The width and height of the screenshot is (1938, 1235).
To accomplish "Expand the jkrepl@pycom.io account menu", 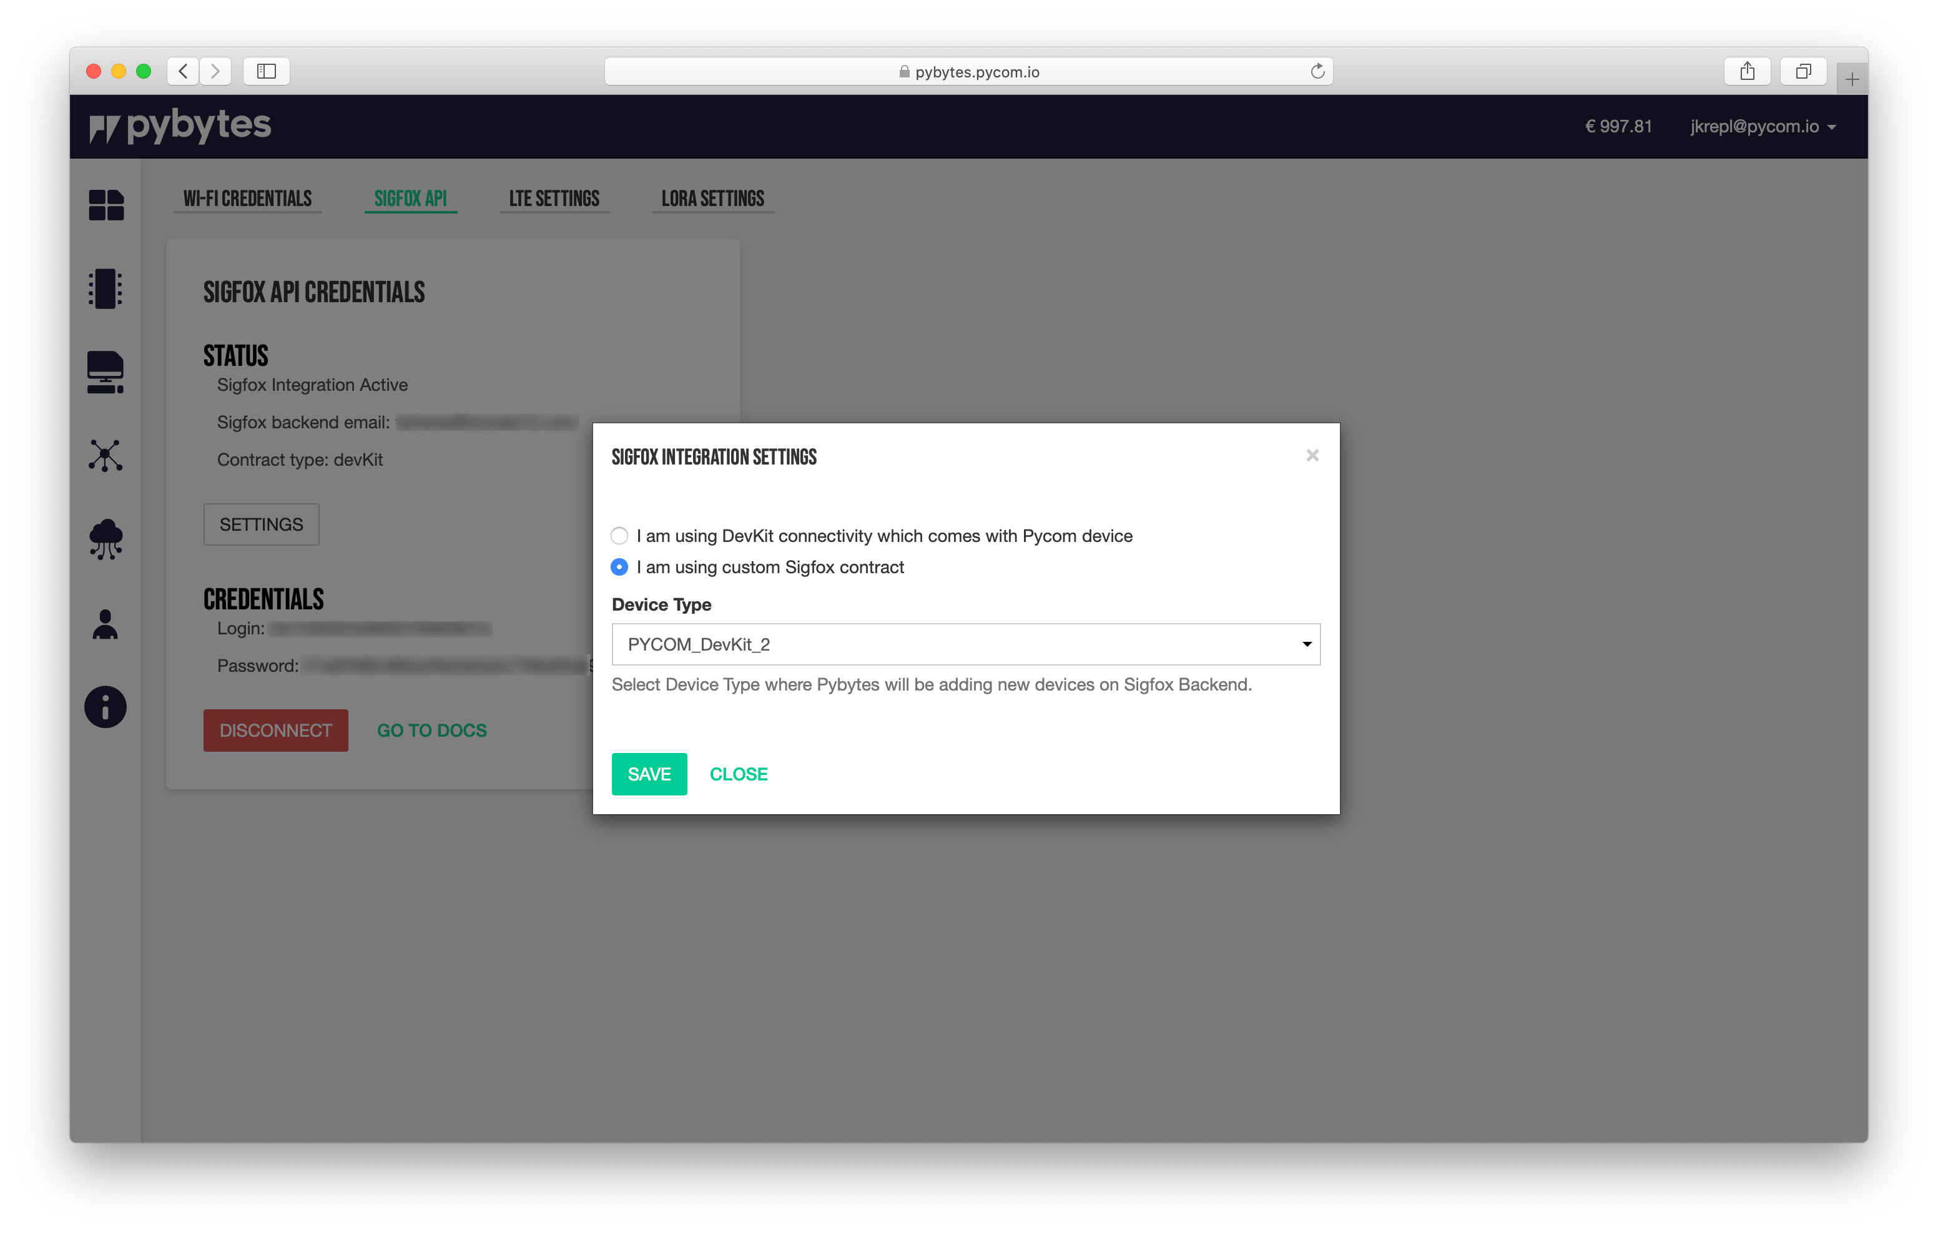I will tap(1763, 126).
